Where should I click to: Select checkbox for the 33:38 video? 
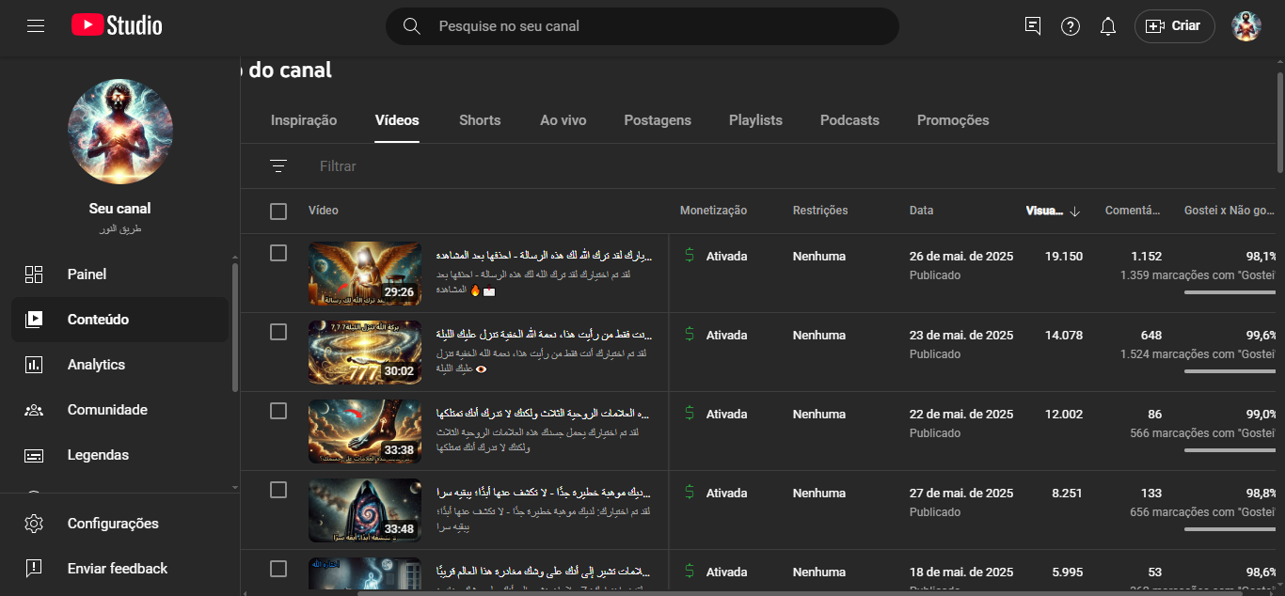coord(278,411)
